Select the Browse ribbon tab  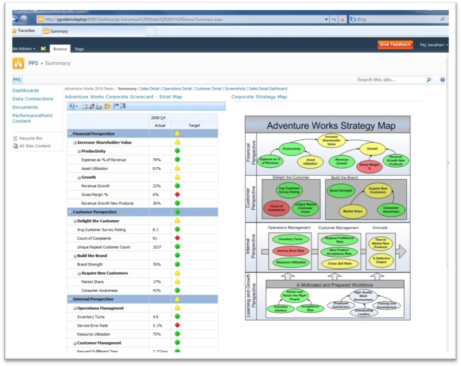pyautogui.click(x=60, y=49)
